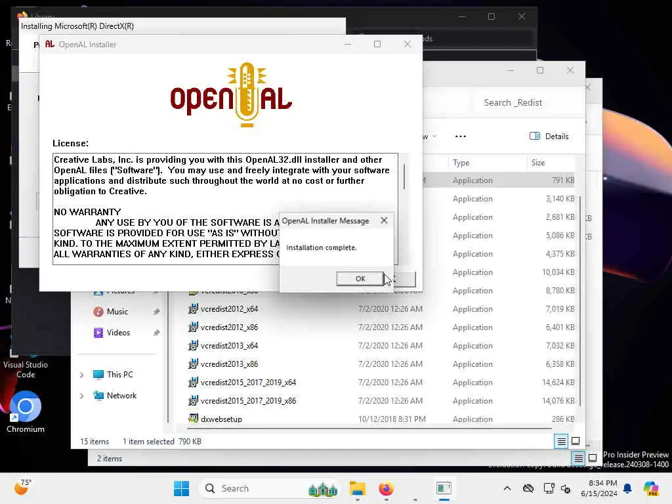The height and width of the screenshot is (504, 672).
Task: Click the Music folder icon
Action: click(x=98, y=312)
